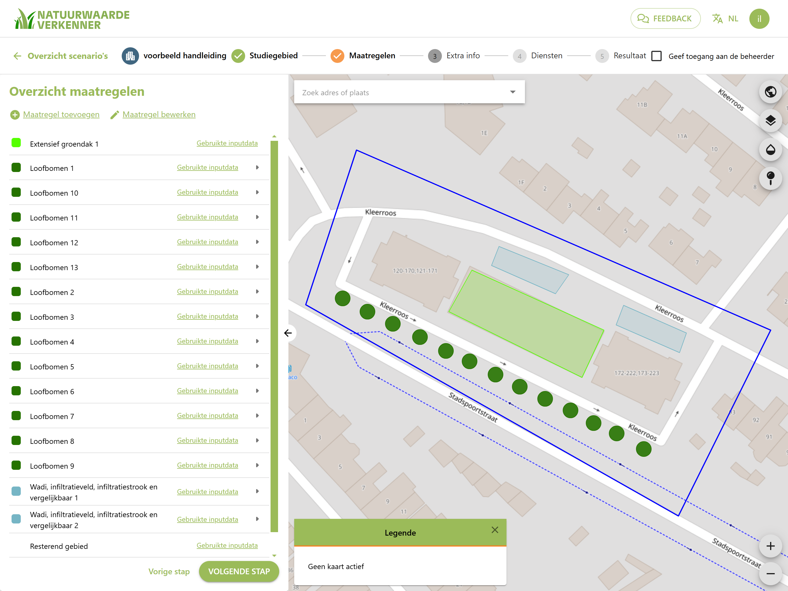Expand the Loofbomen 12 row

tap(257, 242)
